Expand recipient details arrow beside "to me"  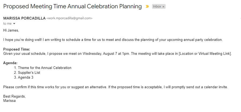pos(14,24)
